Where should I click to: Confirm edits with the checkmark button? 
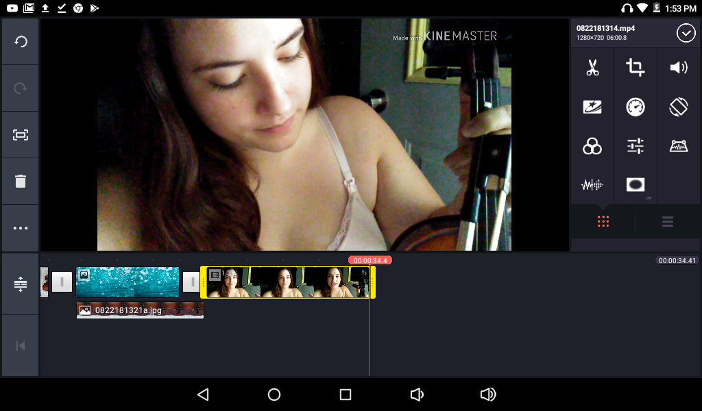click(686, 33)
